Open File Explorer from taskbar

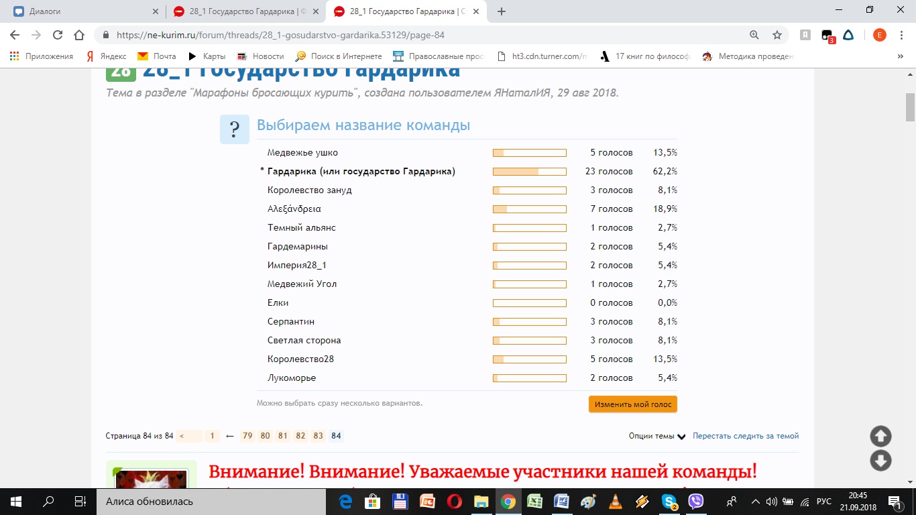481,502
